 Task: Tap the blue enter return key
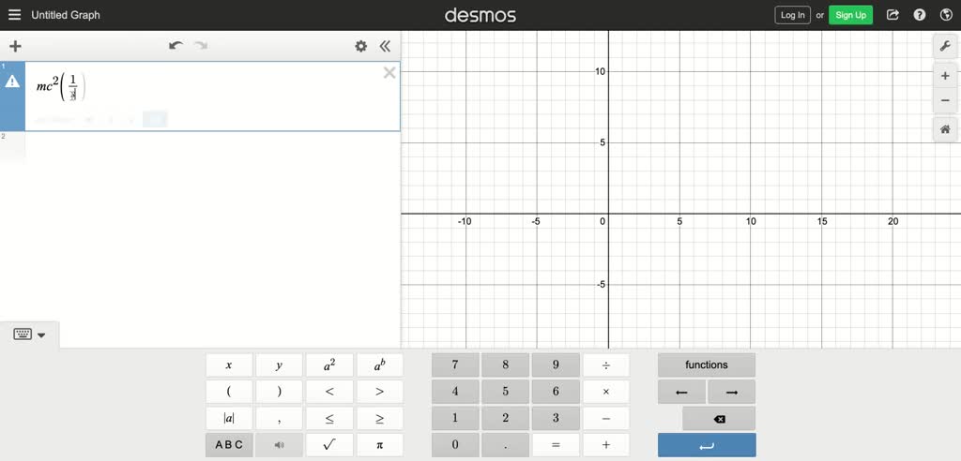click(707, 445)
